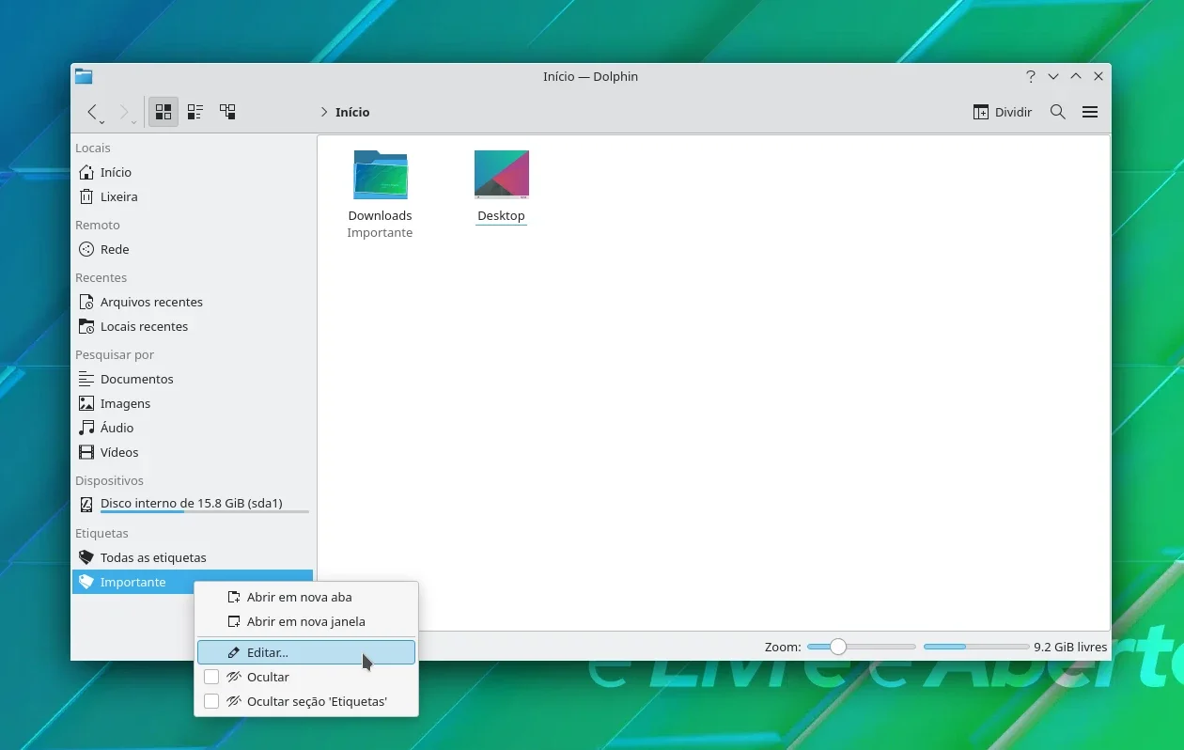
Task: Open forward button history dropdown arrow
Action: (x=133, y=122)
